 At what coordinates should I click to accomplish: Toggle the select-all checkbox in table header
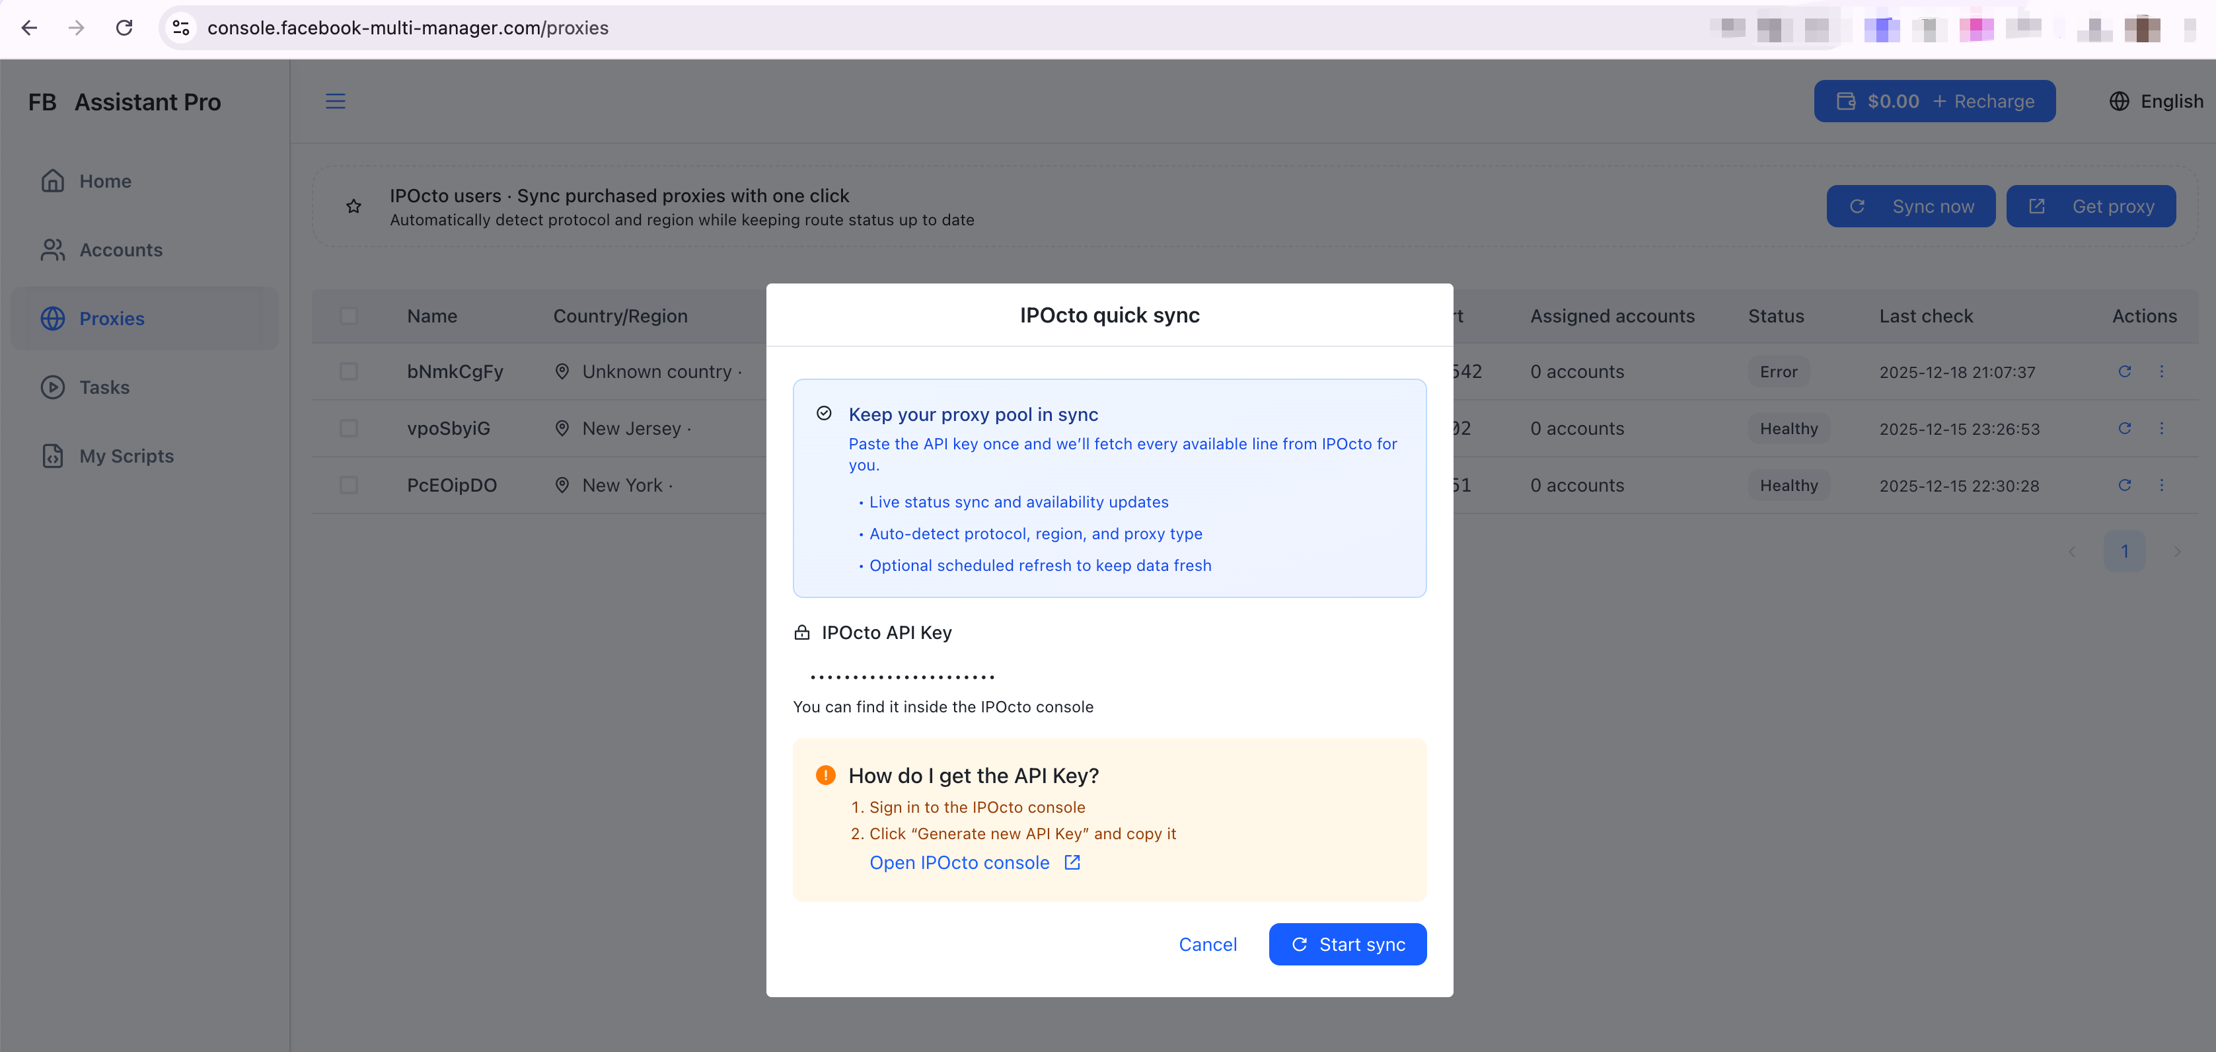[348, 316]
